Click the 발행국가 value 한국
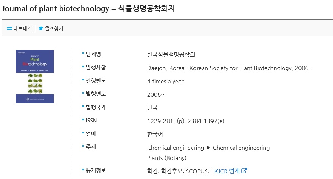 152,108
